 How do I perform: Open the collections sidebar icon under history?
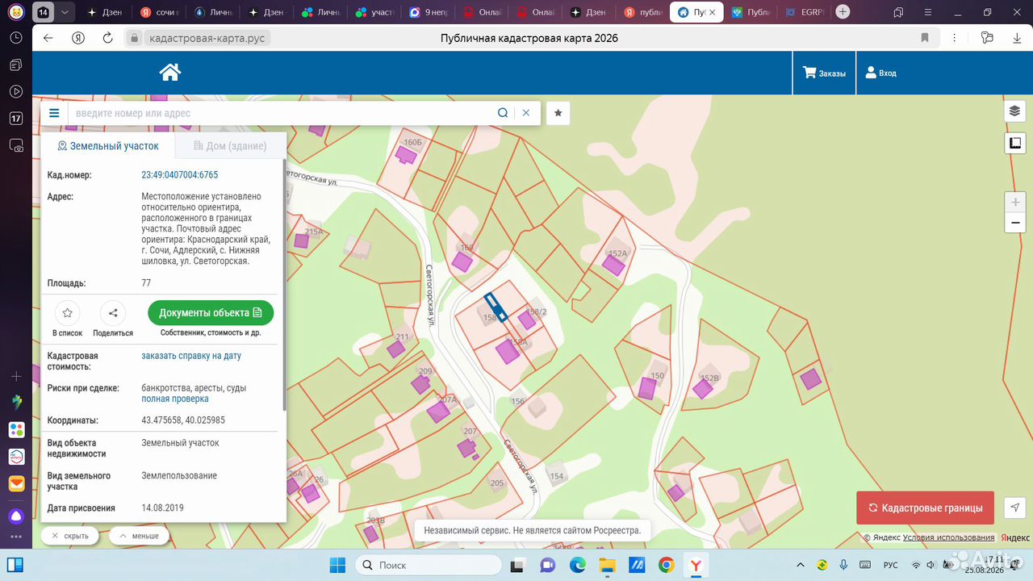16,64
